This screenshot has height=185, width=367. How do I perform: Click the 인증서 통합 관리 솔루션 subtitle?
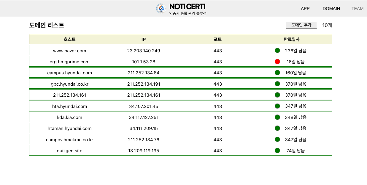pos(188,13)
